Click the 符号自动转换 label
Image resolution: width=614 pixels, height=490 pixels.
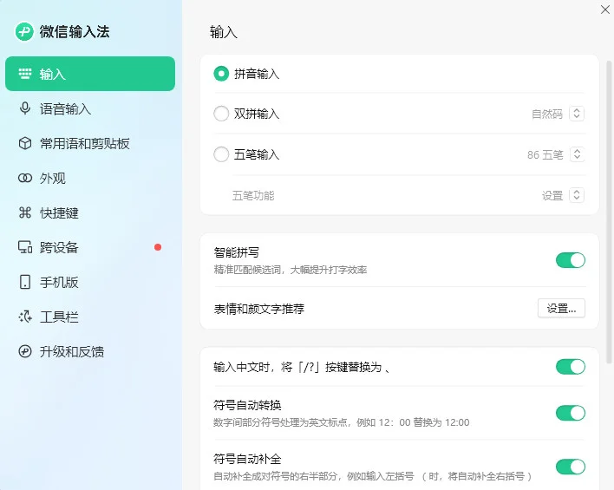point(247,405)
